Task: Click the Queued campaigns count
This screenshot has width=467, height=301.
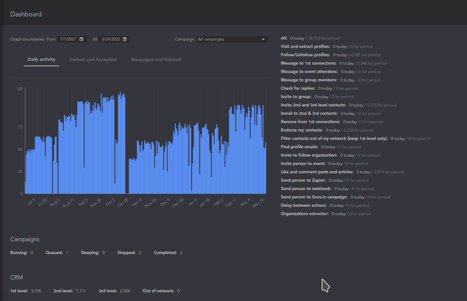Action: click(67, 253)
